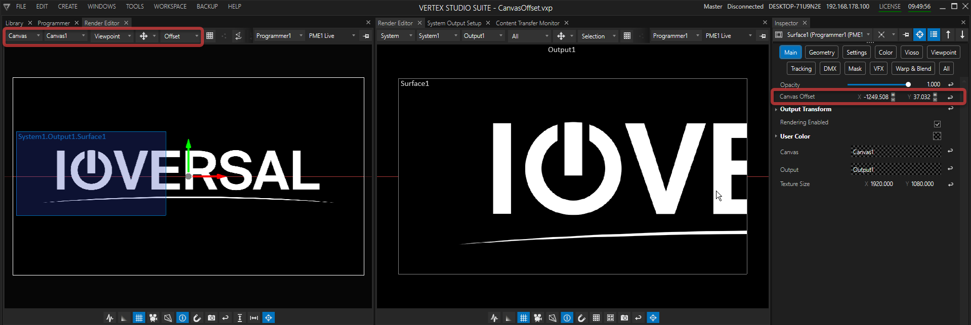Open the FILE menu
971x325 pixels.
[21, 7]
